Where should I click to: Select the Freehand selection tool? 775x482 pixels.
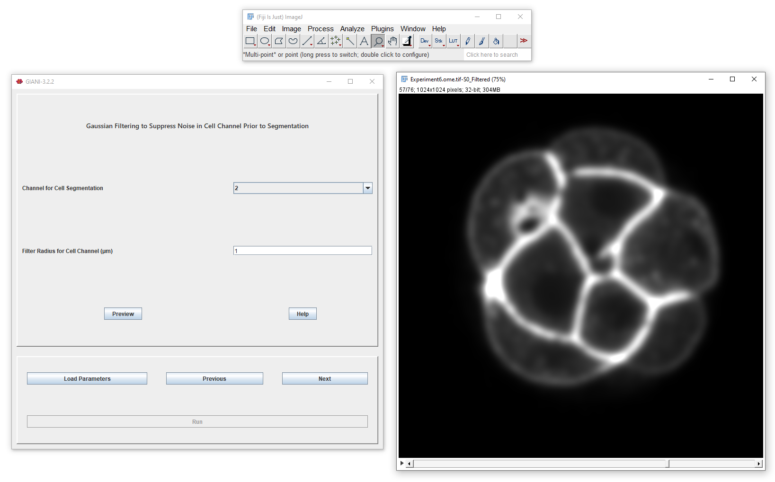point(293,41)
